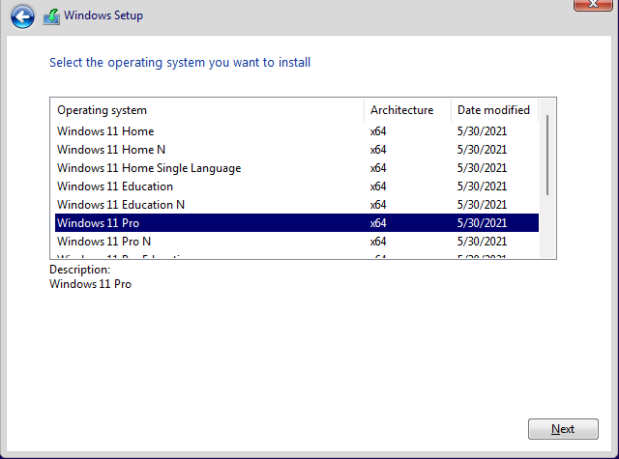
Task: Click the back arrow icon
Action: [x=22, y=16]
